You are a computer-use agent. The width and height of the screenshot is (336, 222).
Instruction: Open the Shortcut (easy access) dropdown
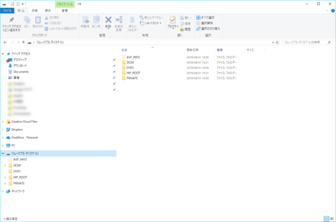[151, 23]
